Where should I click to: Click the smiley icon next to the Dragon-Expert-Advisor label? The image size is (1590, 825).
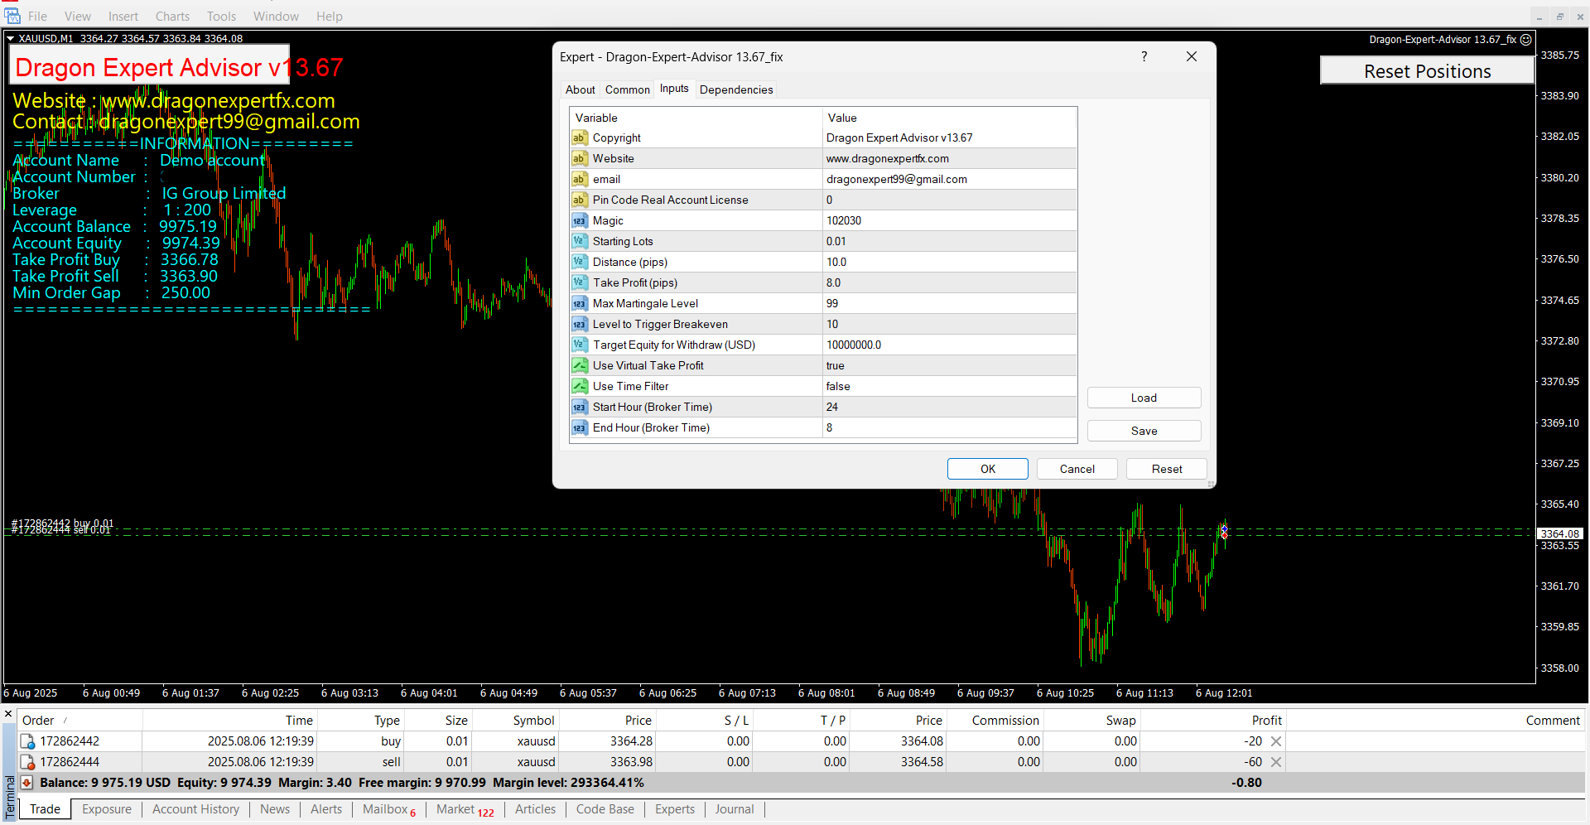tap(1526, 39)
